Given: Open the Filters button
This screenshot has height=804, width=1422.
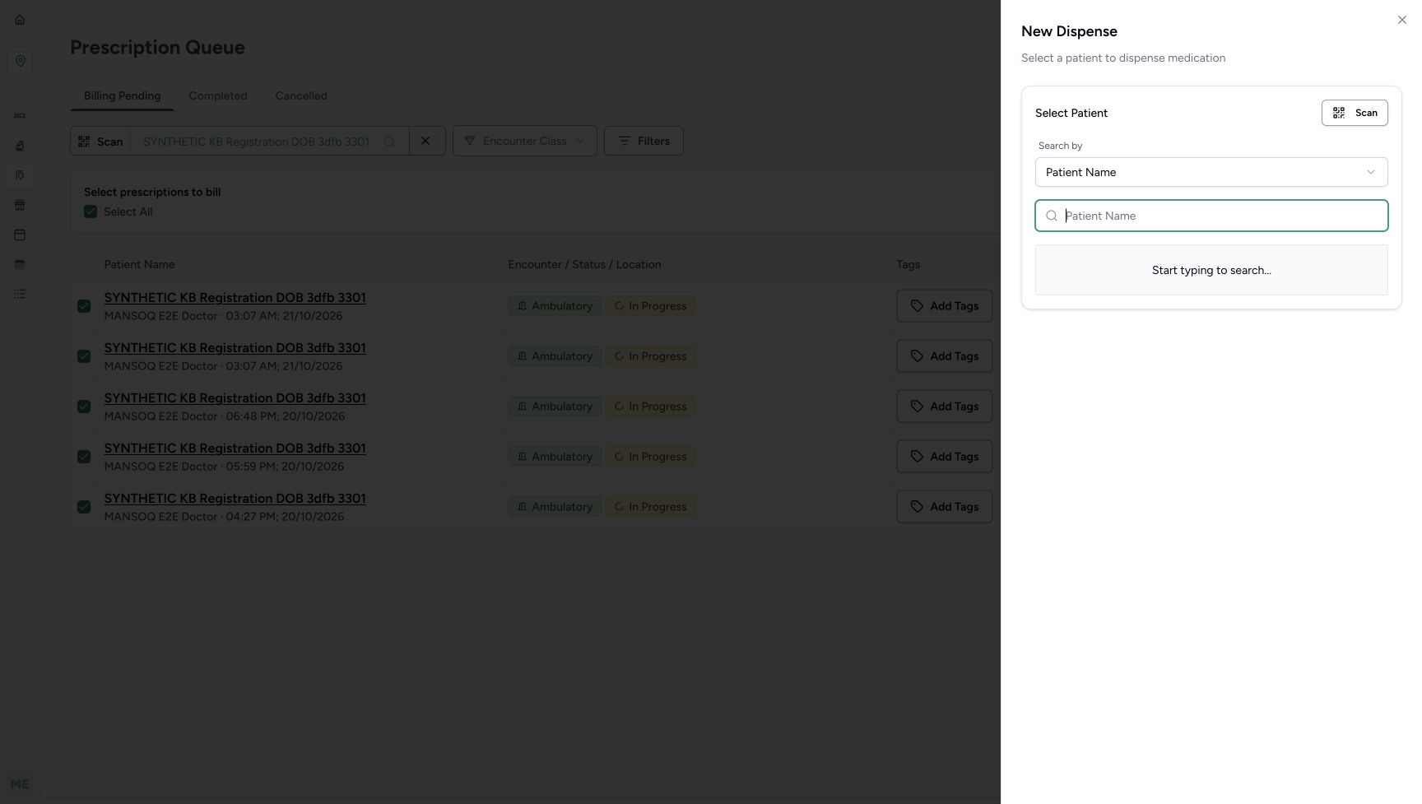Looking at the screenshot, I should pyautogui.click(x=644, y=141).
